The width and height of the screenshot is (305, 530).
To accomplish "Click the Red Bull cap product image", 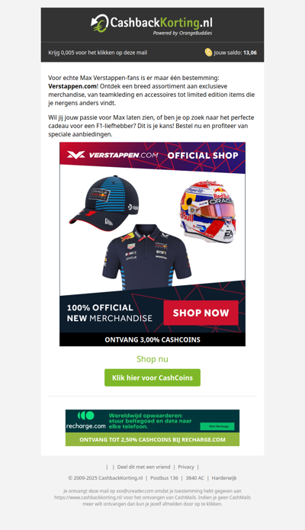I will coord(104,201).
